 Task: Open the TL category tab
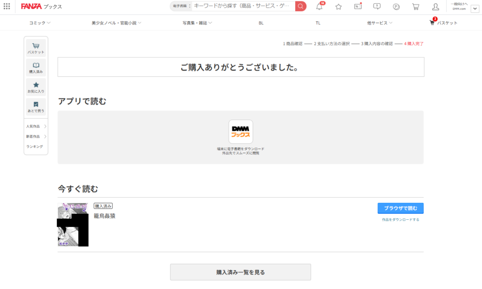[318, 23]
